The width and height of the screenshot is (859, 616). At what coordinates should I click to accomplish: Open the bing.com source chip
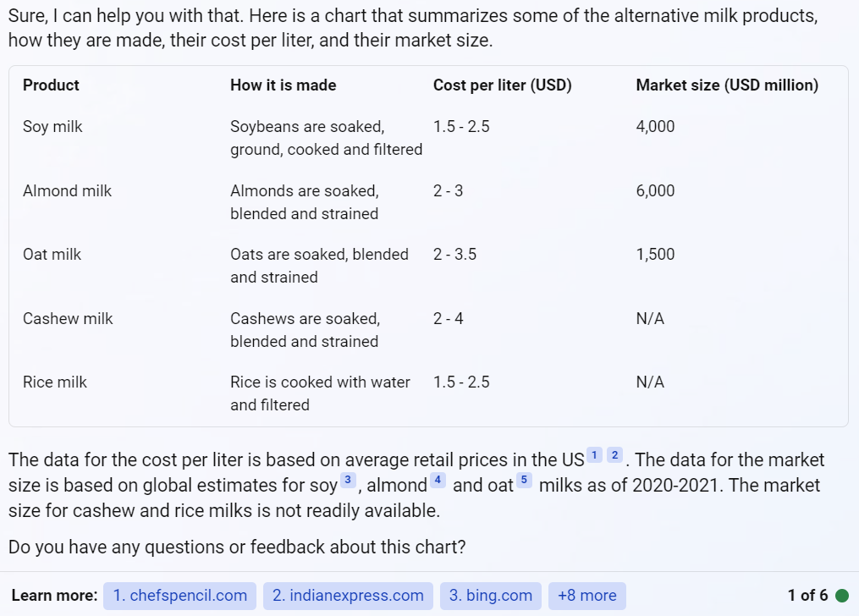point(490,596)
